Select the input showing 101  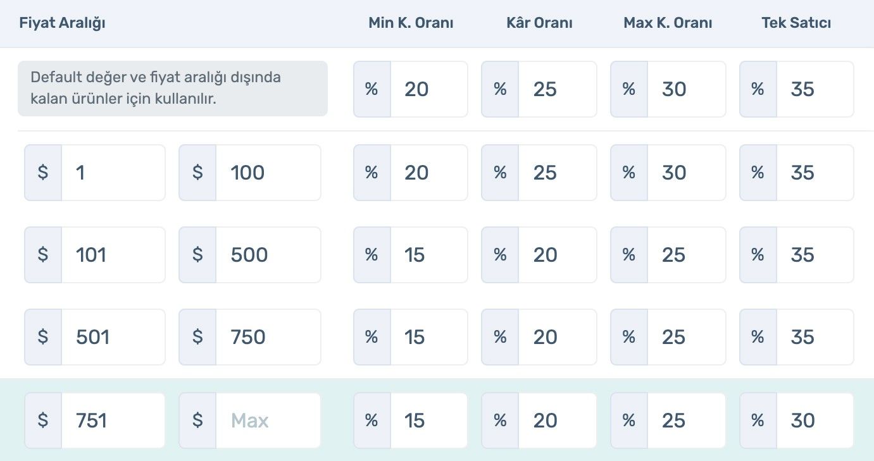tap(114, 255)
